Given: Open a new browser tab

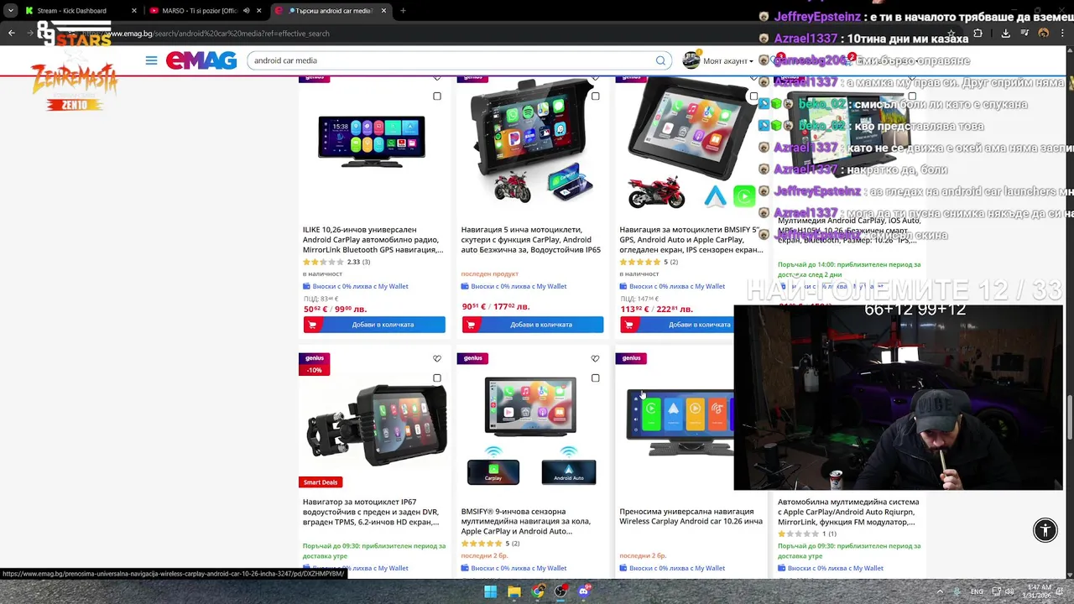Looking at the screenshot, I should pos(403,11).
